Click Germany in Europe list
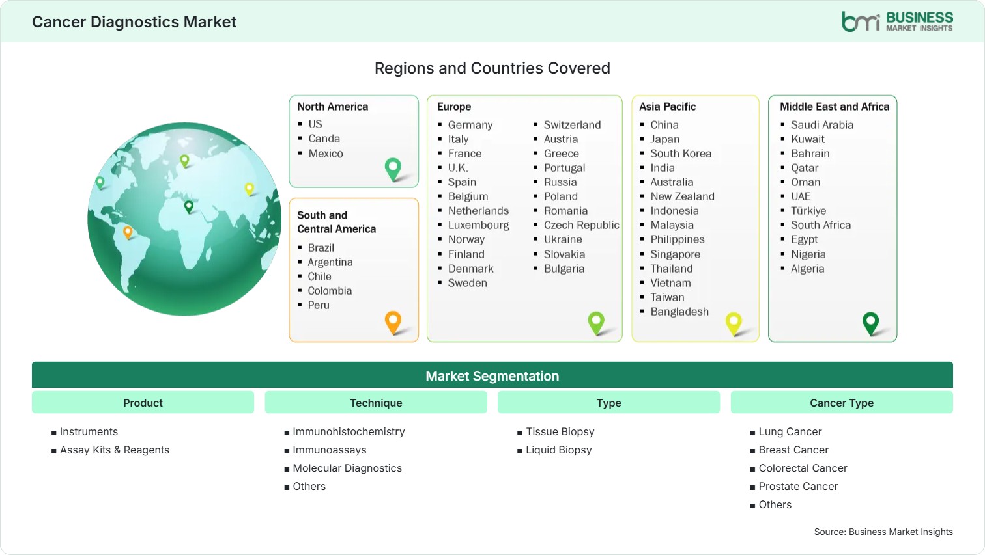985x555 pixels. click(470, 125)
